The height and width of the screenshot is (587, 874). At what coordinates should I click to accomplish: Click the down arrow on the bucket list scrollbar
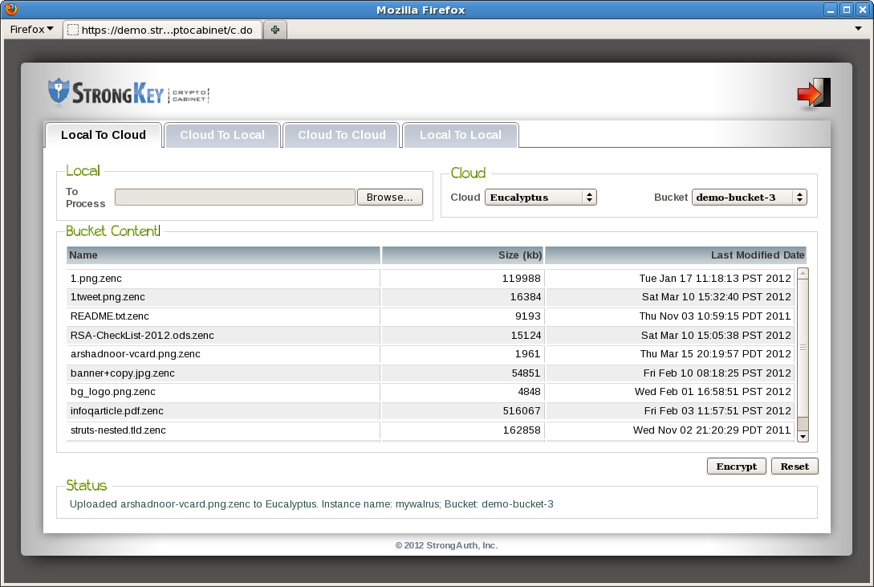click(x=802, y=435)
